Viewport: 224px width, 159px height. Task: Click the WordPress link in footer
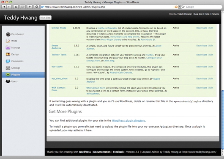[x=85, y=152]
